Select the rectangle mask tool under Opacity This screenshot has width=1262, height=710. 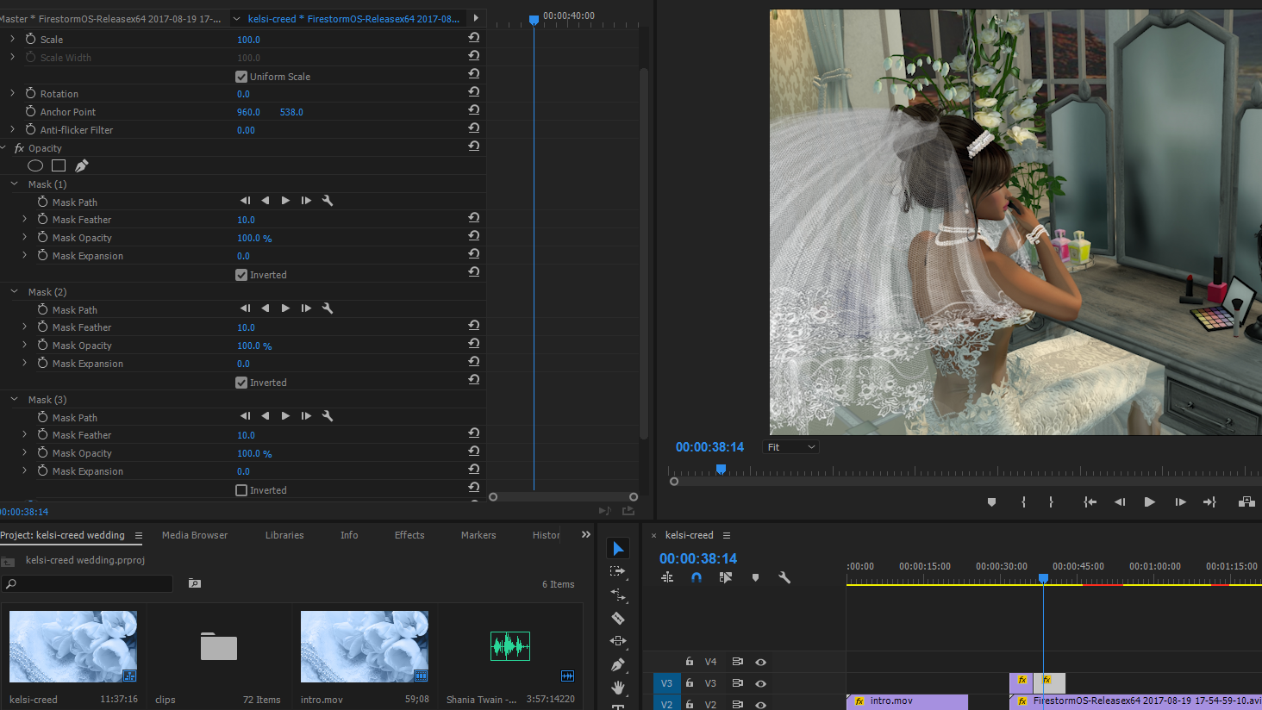pos(59,165)
